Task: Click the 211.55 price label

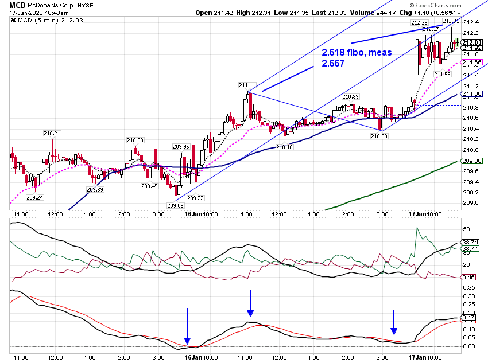Action: pyautogui.click(x=442, y=75)
